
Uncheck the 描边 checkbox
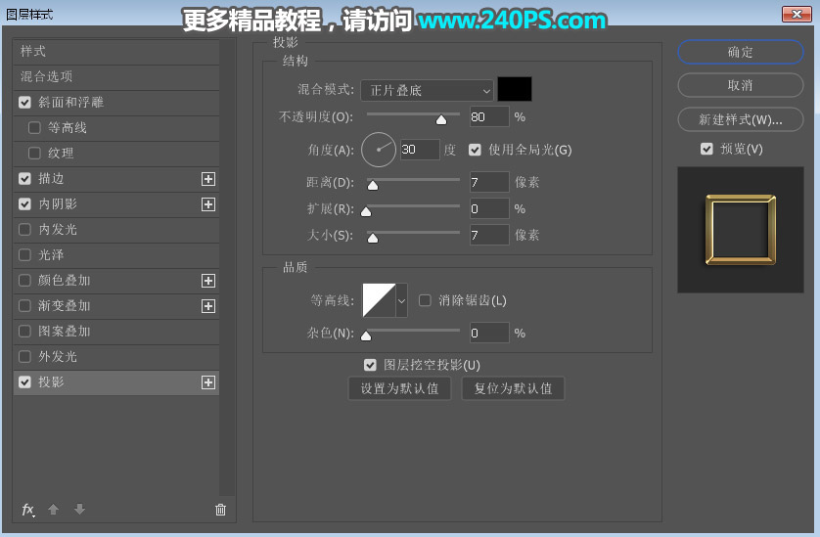24,178
